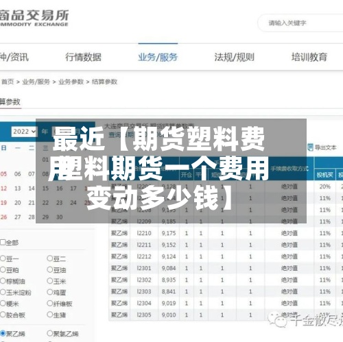Select the 聚氯乙烯 radio button

[x=49, y=334]
